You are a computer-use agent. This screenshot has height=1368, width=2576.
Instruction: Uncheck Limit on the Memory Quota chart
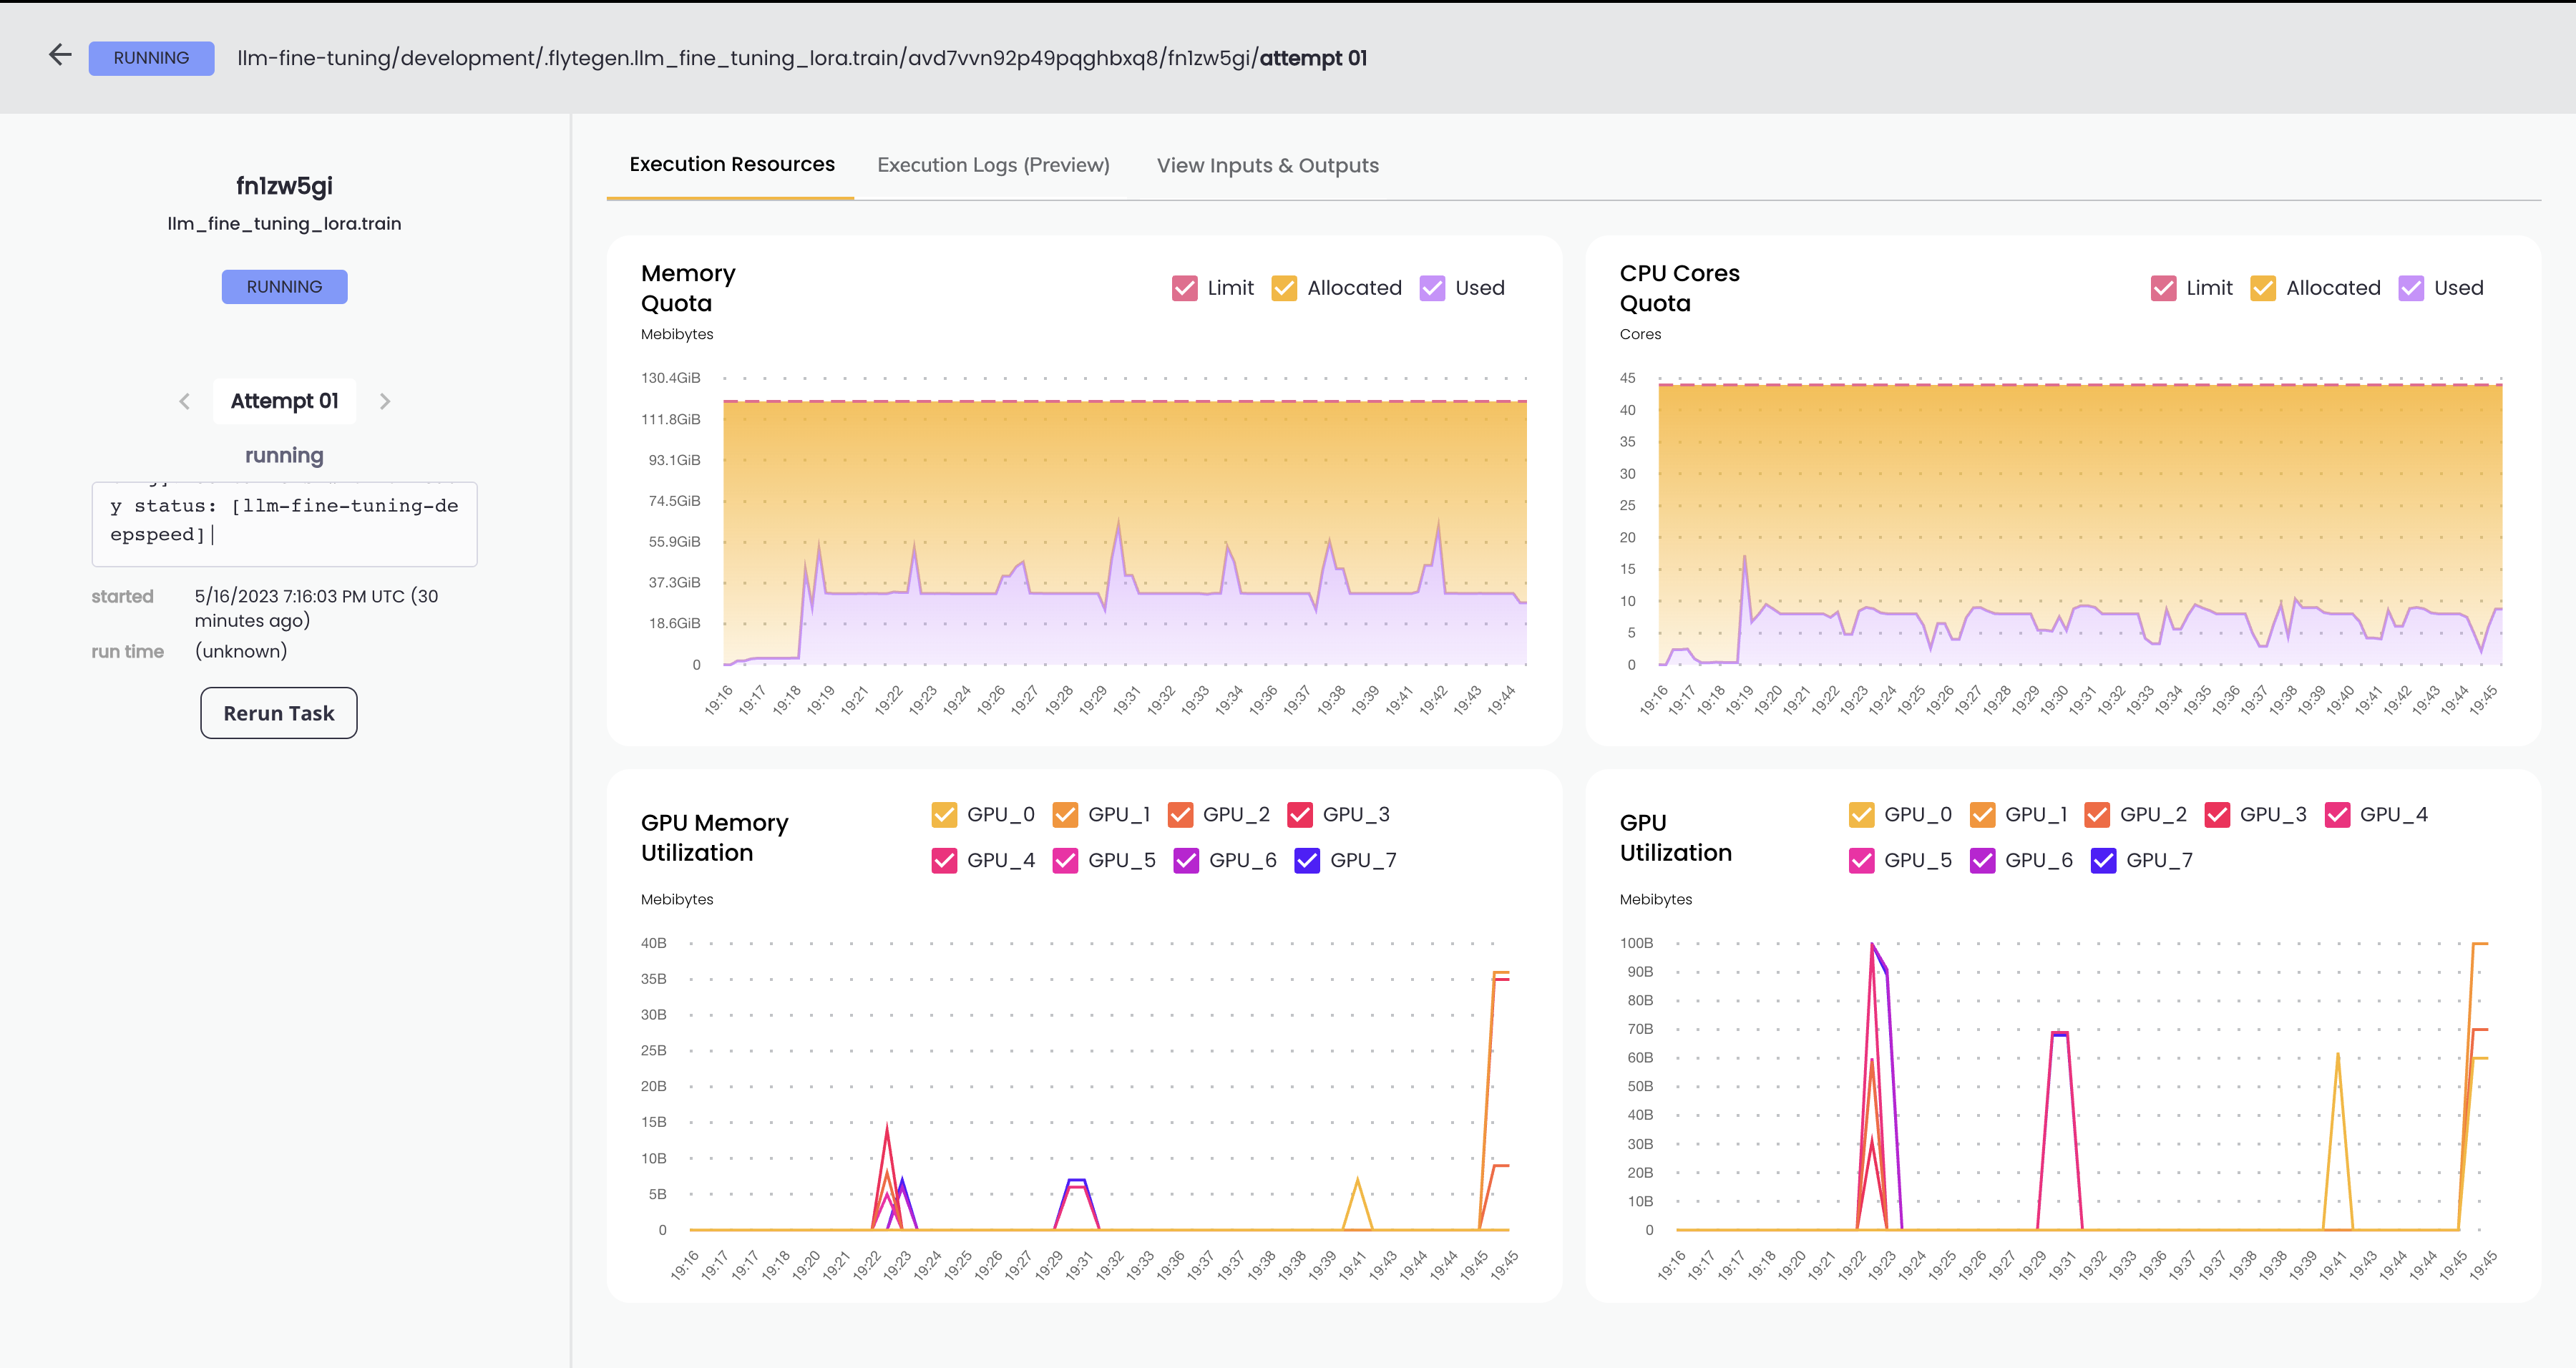(x=1184, y=288)
